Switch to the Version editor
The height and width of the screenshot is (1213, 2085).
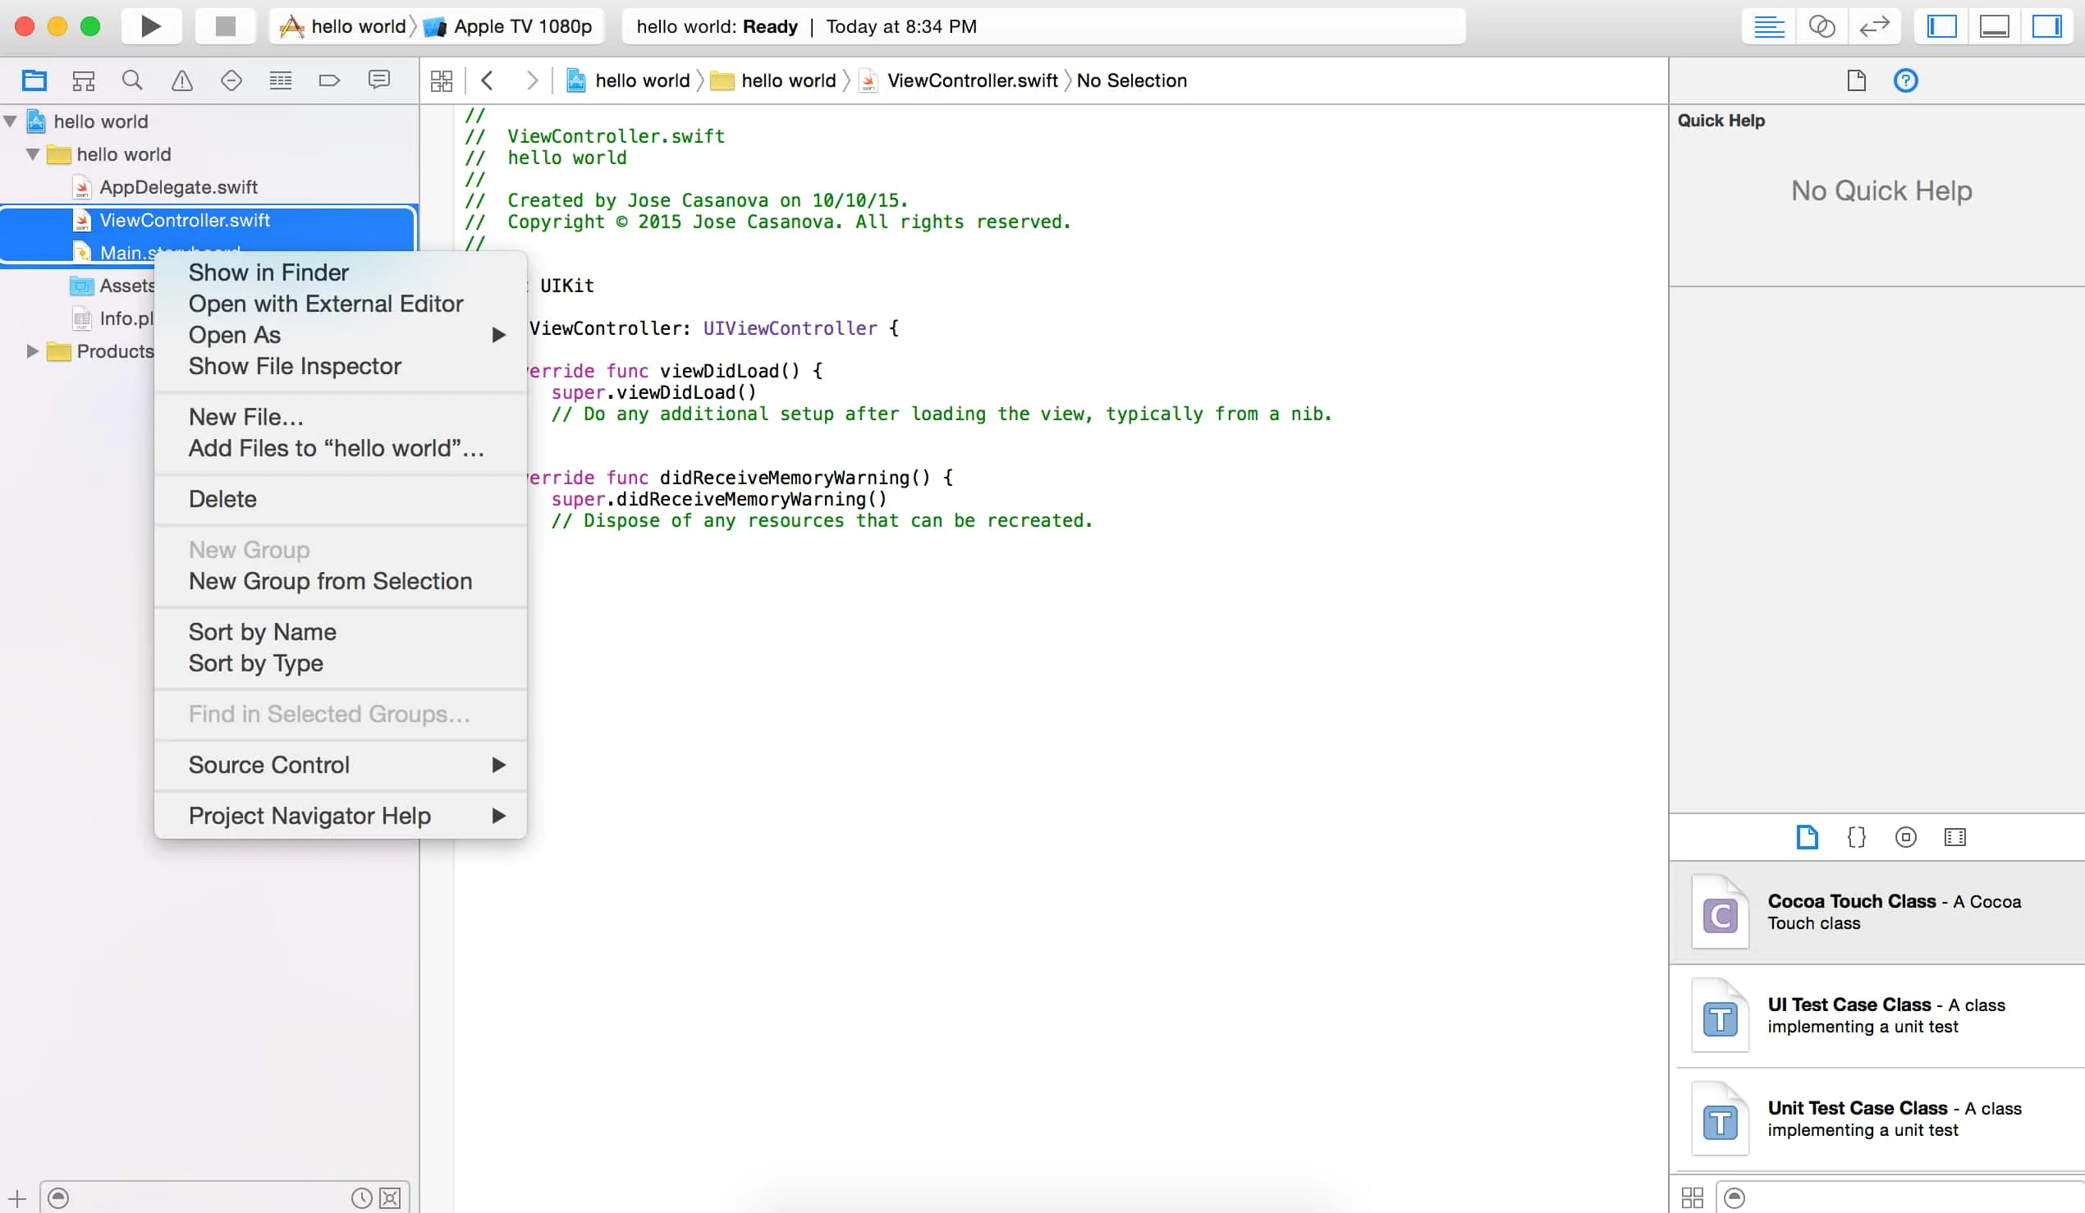point(1873,26)
